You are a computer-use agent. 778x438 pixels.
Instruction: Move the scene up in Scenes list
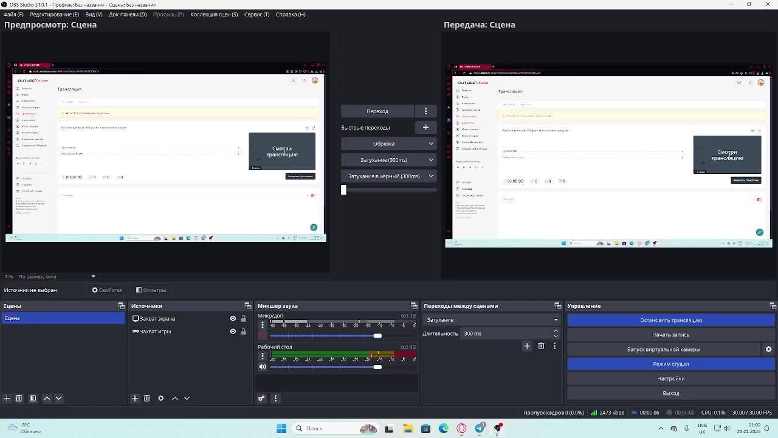point(47,398)
